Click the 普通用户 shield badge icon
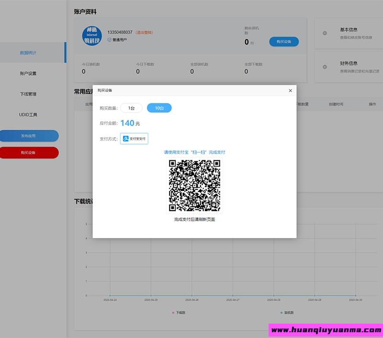The width and height of the screenshot is (383, 338). pyautogui.click(x=110, y=40)
